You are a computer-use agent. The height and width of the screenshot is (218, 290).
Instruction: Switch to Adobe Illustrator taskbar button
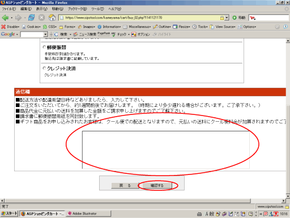(88, 213)
